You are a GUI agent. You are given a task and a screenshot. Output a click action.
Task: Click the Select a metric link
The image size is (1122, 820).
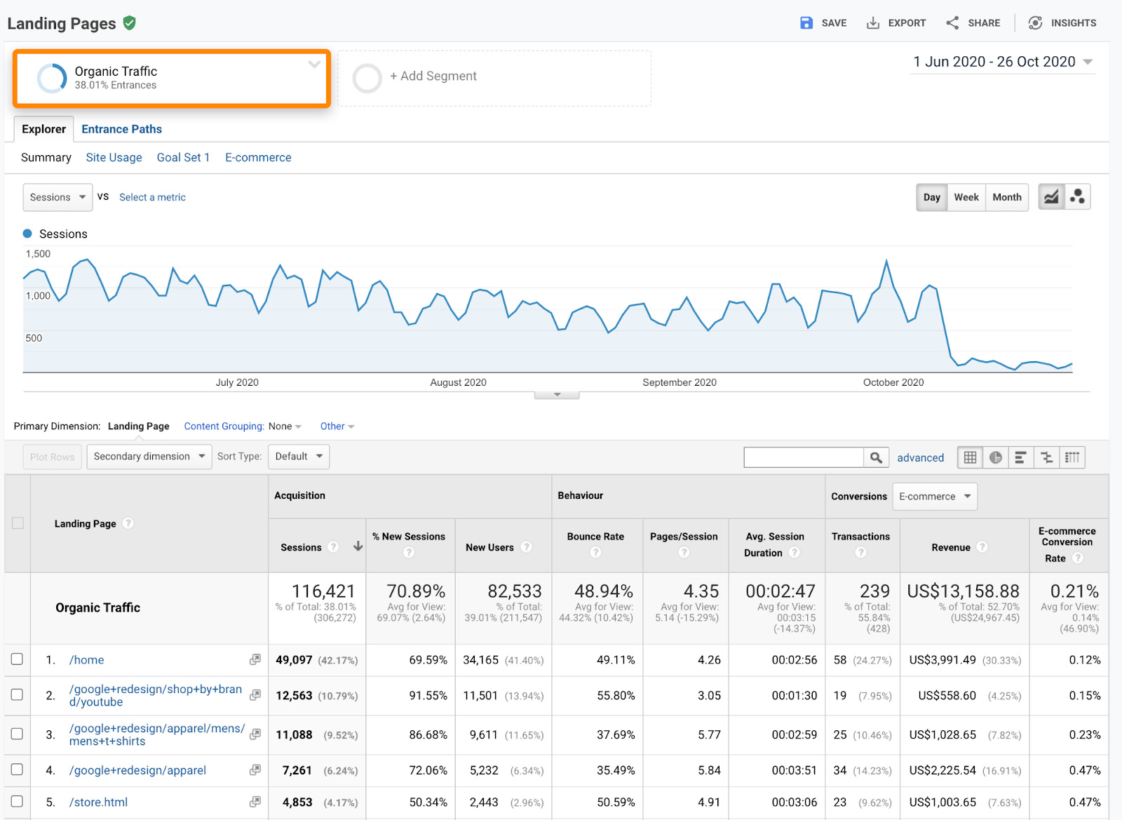pos(152,197)
